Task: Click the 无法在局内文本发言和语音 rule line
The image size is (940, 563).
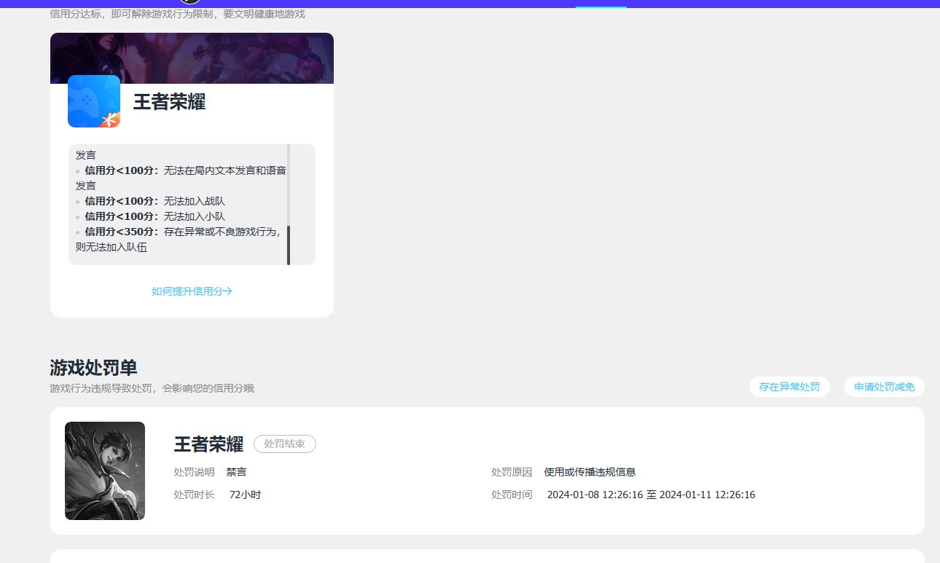Action: (181, 178)
